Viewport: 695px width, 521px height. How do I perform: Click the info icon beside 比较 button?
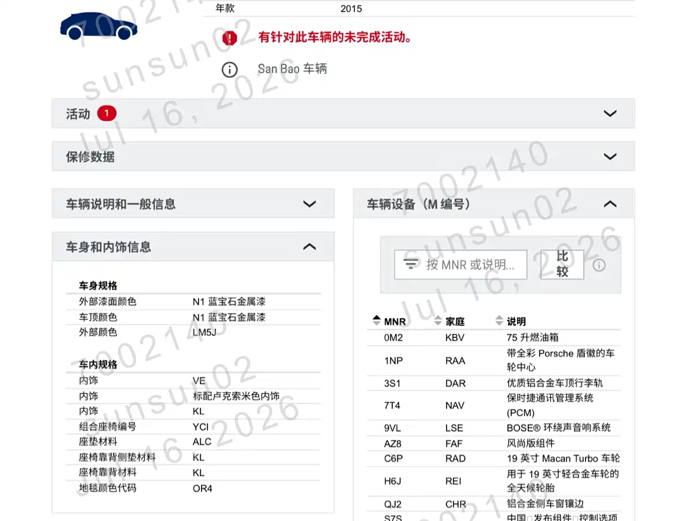pyautogui.click(x=599, y=265)
